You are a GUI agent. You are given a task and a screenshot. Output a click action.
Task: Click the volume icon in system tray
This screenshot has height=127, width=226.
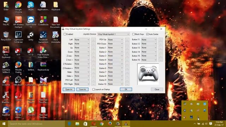point(206,124)
